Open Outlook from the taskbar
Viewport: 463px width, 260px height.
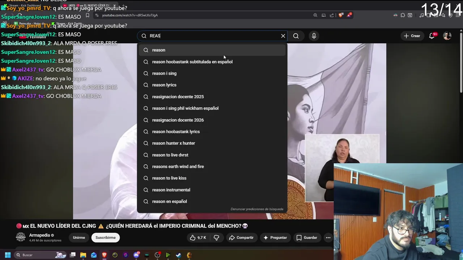click(x=94, y=255)
